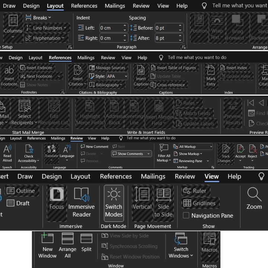Open the Immersive Reader
Viewport: 268px width, 268px height.
[x=82, y=203]
